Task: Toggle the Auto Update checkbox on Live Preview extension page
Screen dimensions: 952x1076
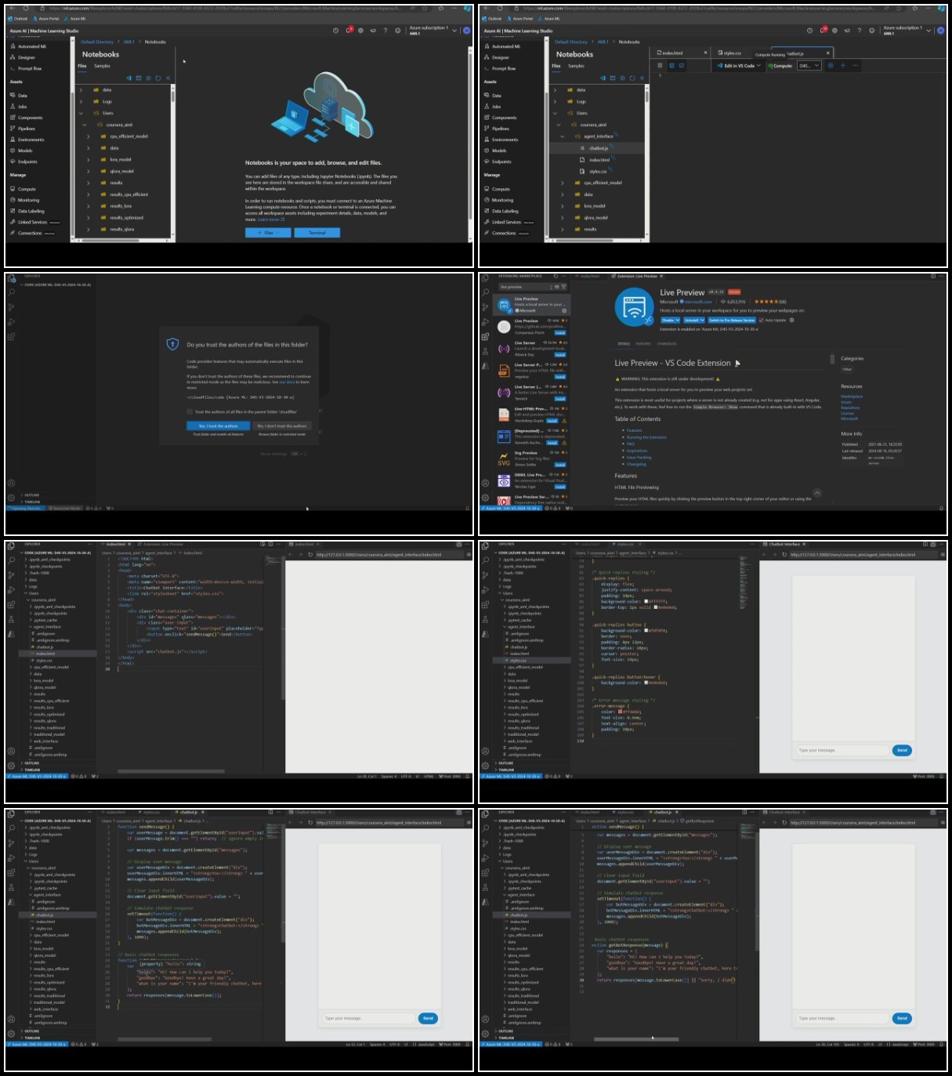Action: coord(761,320)
